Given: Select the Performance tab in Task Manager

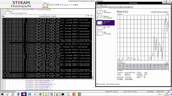Looking at the screenshot, I should pyautogui.click(x=105, y=7).
